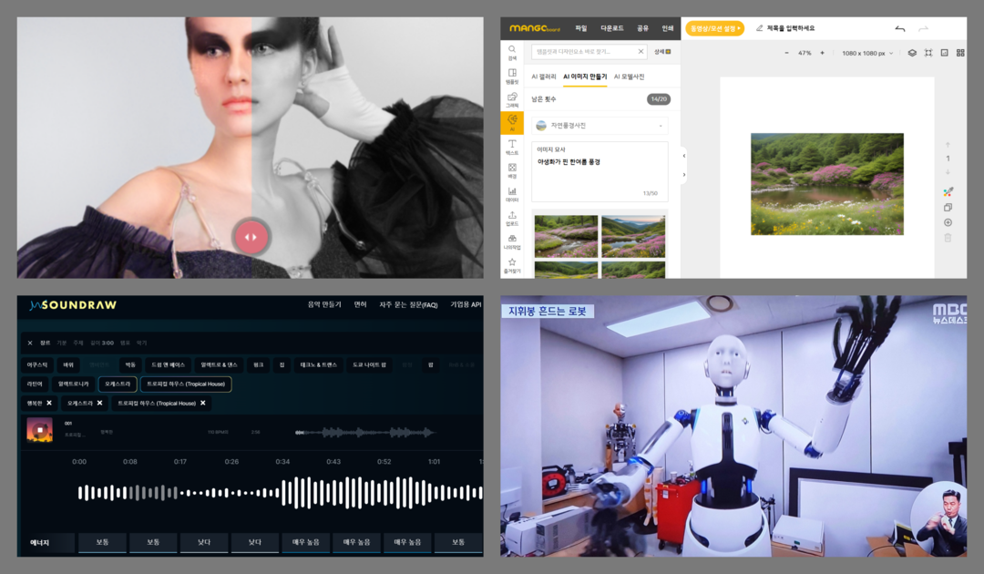984x574 pixels.
Task: Toggle the 오케스트라 genre chip in SOUNDRAW
Action: (x=119, y=384)
